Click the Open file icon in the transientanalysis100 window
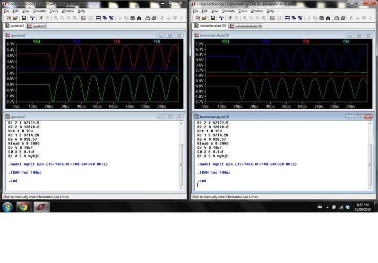378x263 pixels. (x=204, y=18)
